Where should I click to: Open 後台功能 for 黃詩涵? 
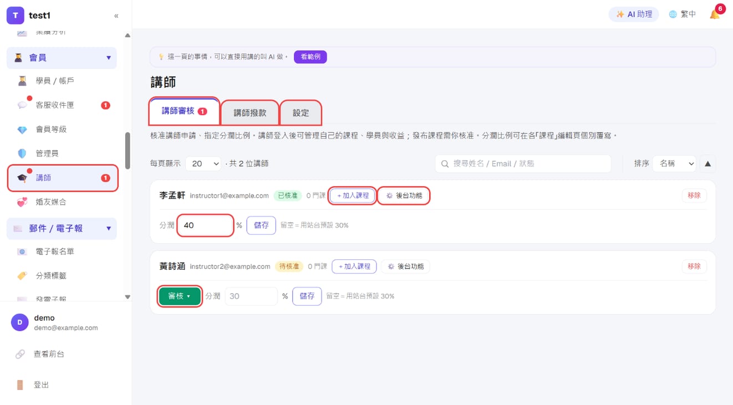tap(405, 266)
